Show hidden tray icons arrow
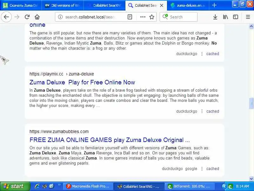254x191 pixels. 224,186
